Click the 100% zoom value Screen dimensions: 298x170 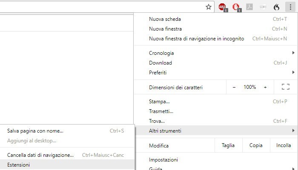250,87
